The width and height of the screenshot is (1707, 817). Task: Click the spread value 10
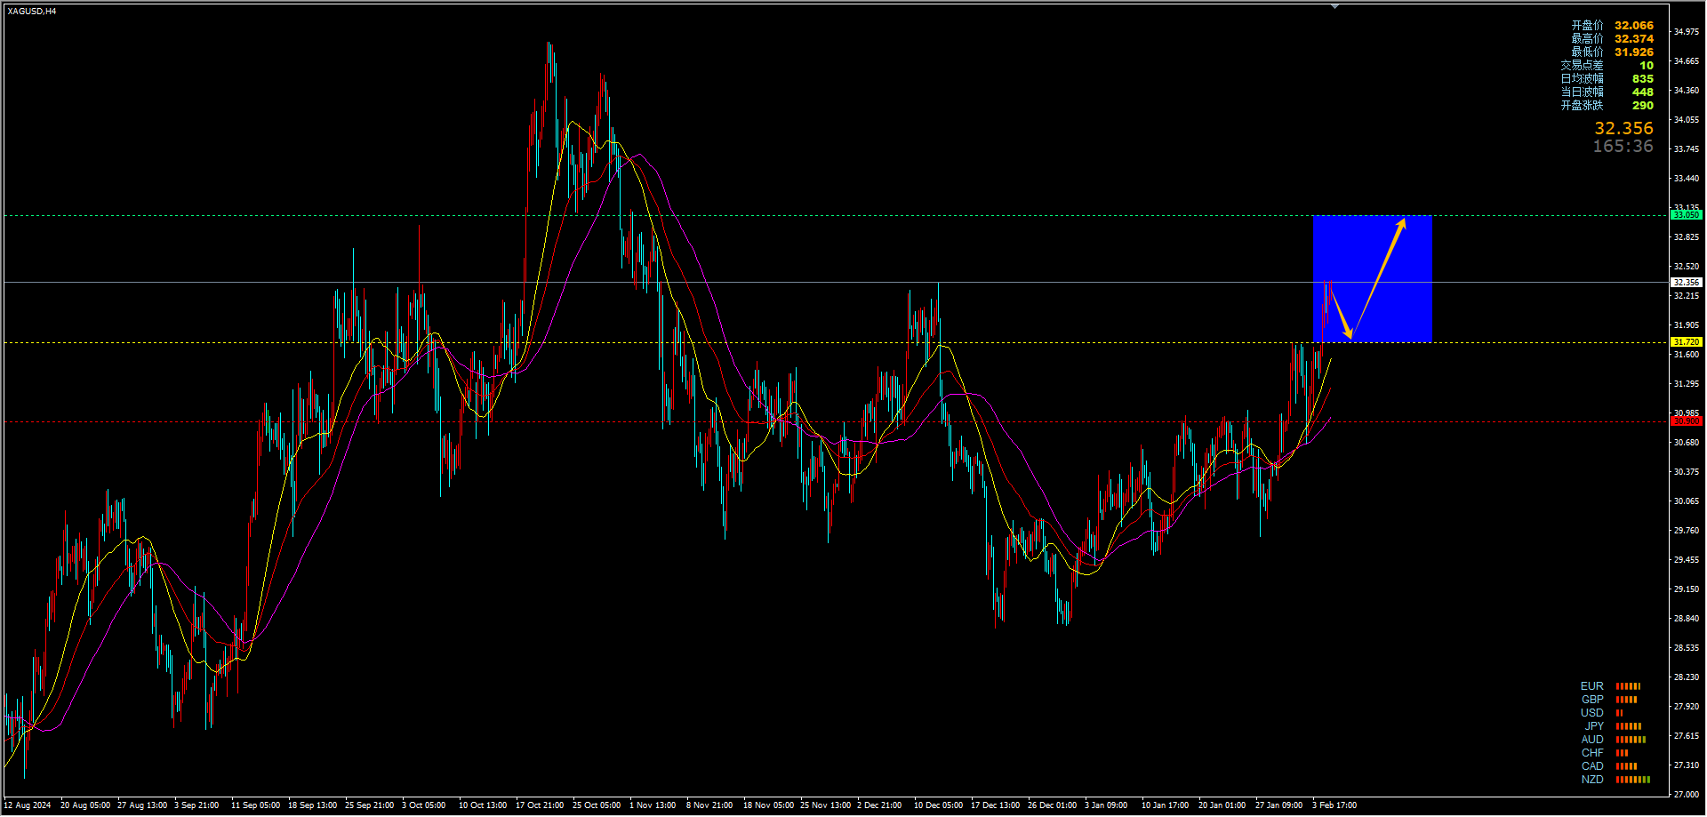click(x=1647, y=66)
